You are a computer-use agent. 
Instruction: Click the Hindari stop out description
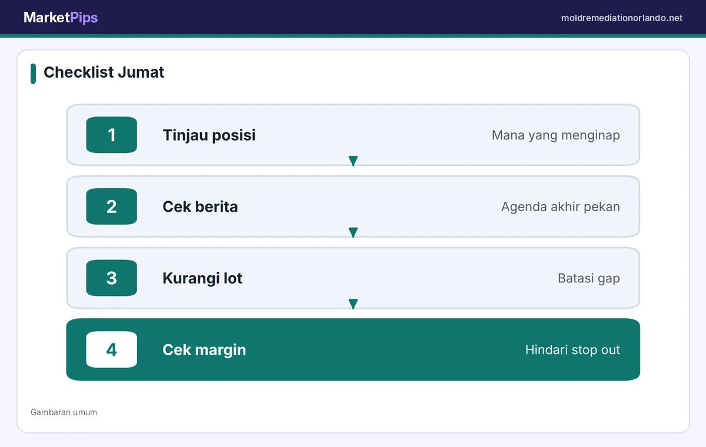pyautogui.click(x=573, y=350)
